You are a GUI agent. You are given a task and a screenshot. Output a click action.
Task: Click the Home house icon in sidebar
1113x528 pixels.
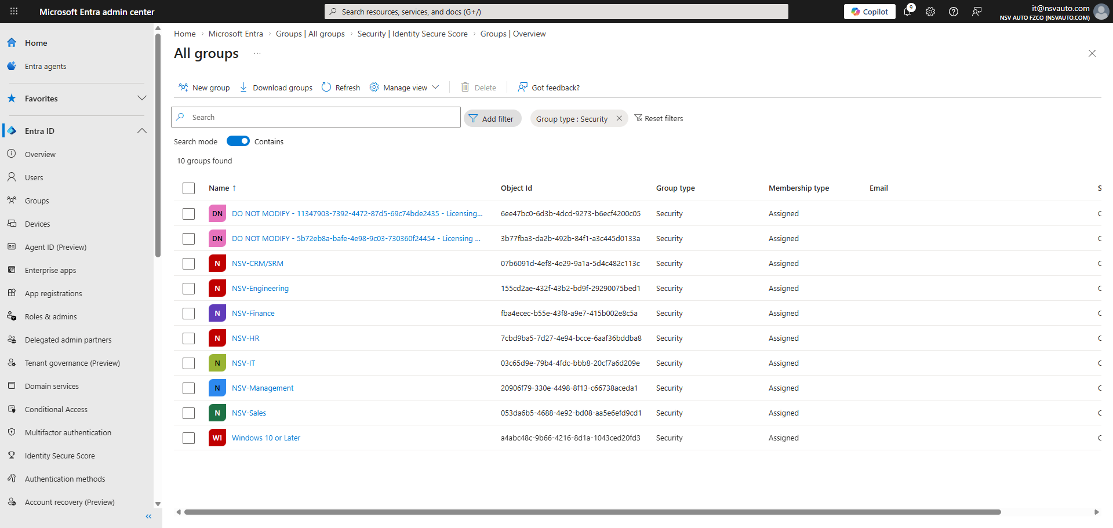pyautogui.click(x=12, y=43)
